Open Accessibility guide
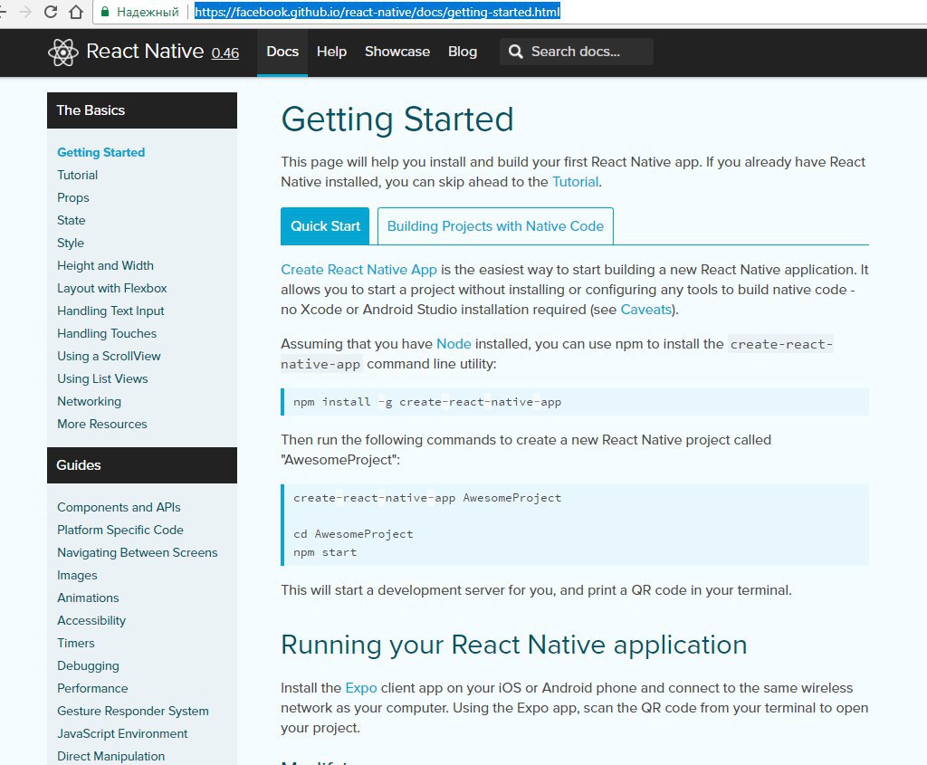 [x=91, y=621]
